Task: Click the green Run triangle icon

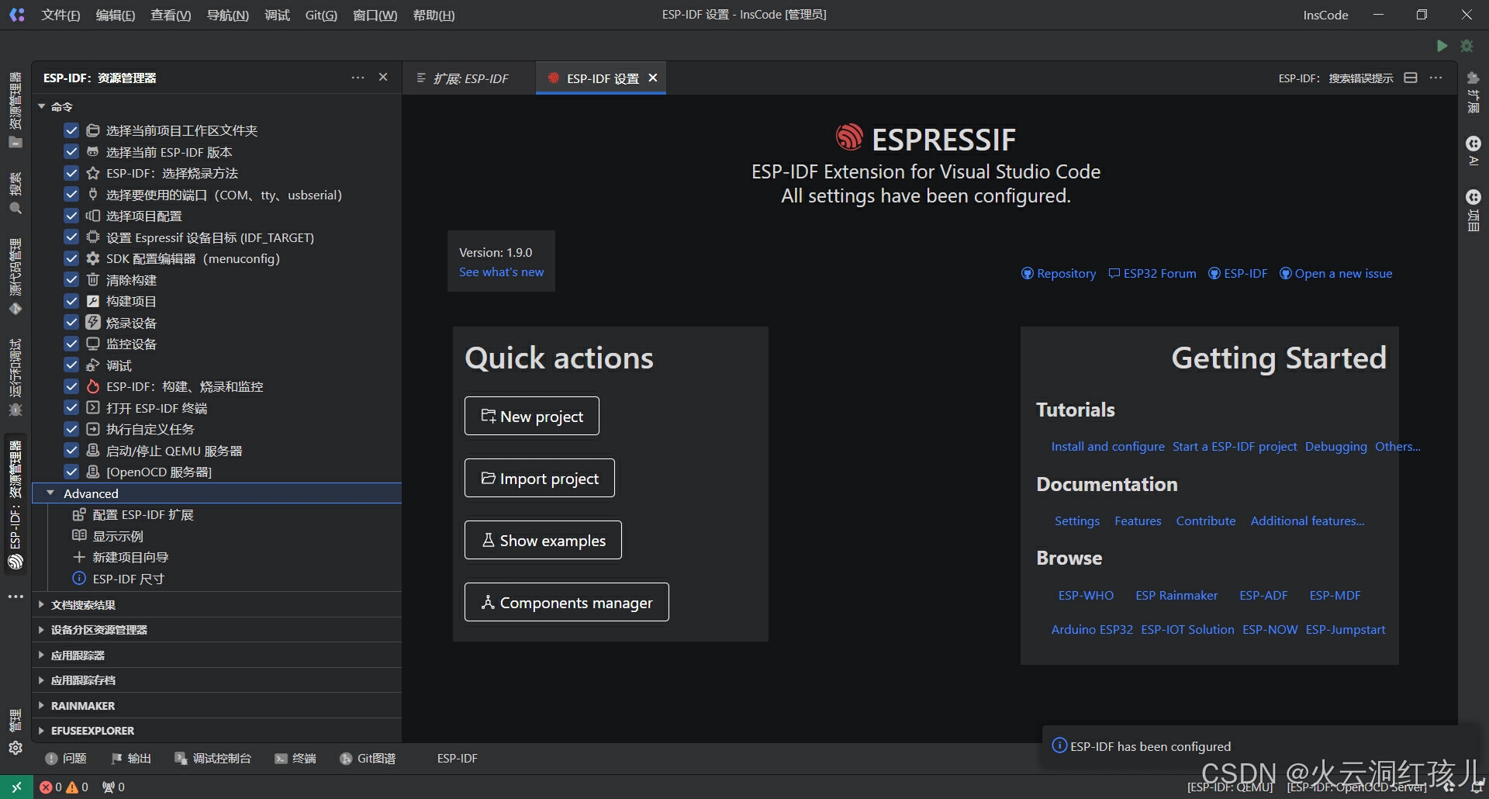Action: [x=1442, y=46]
